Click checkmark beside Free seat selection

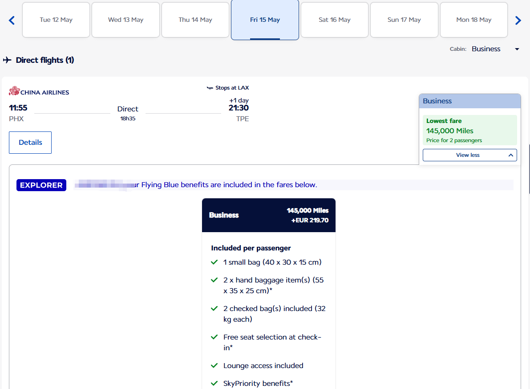(214, 337)
